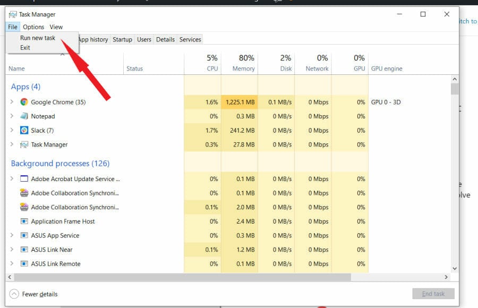
Task: Click Chrome's 1.6% CPU value
Action: (211, 102)
